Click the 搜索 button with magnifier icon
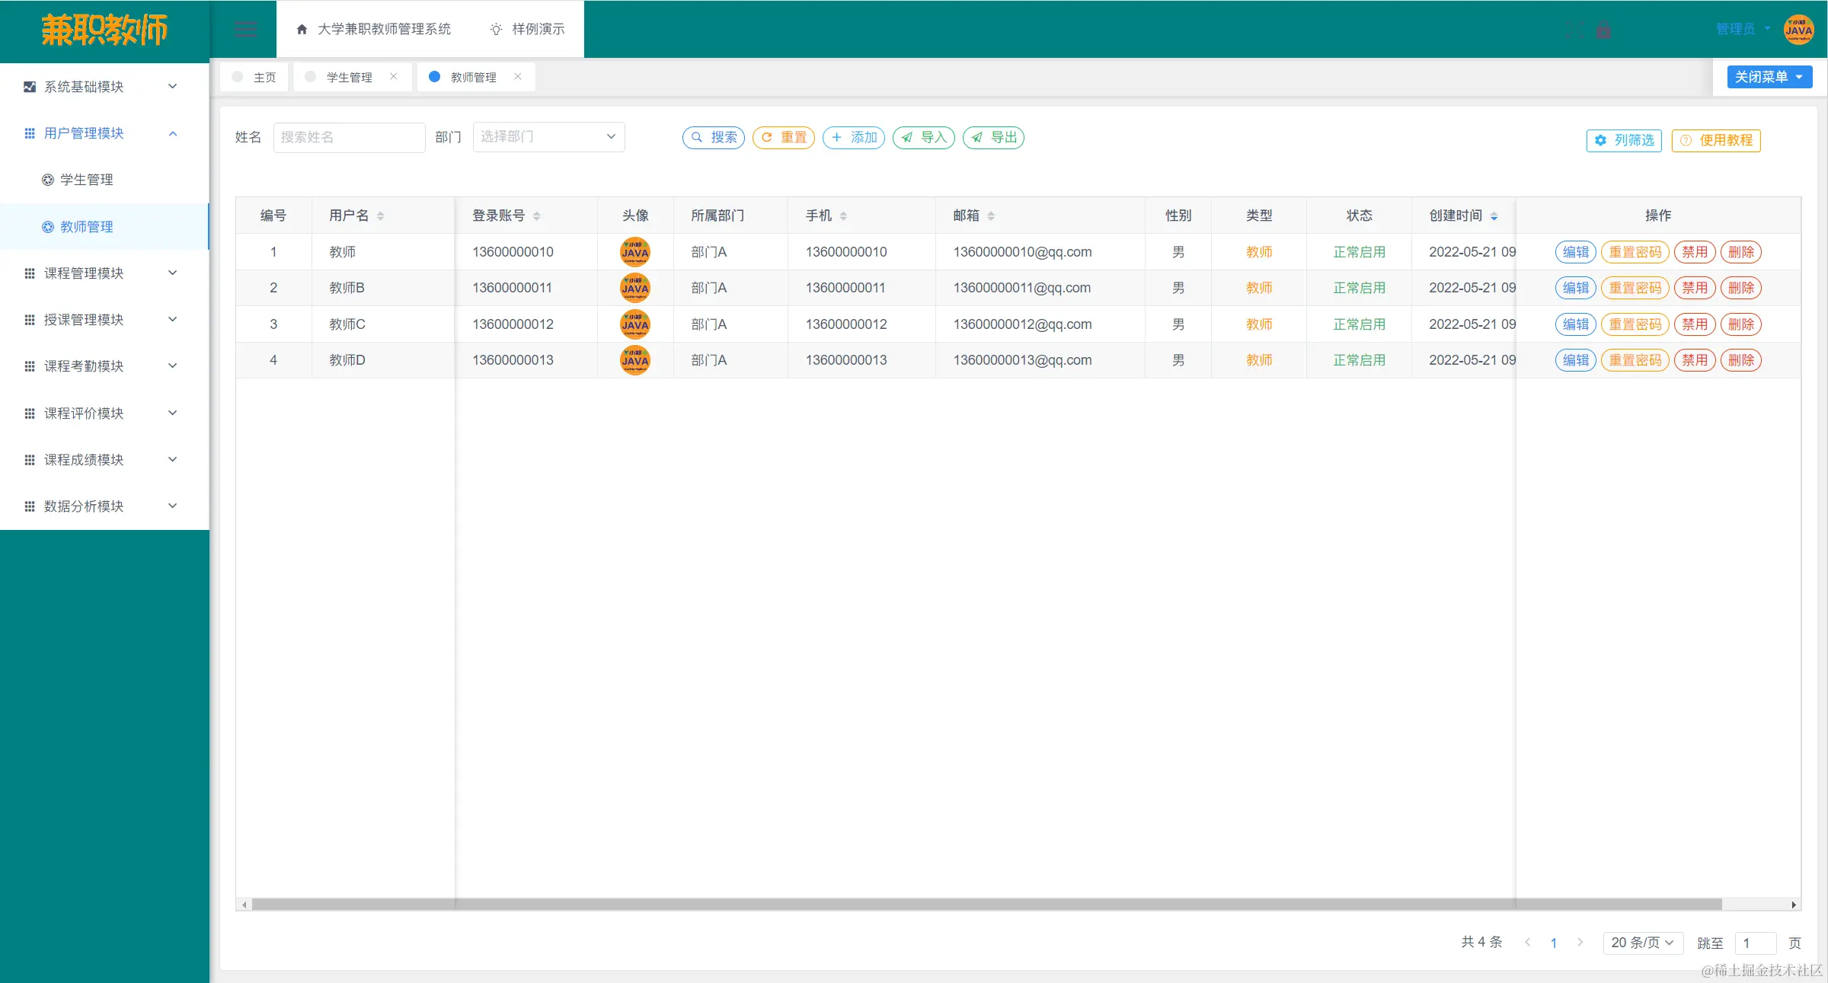 714,138
